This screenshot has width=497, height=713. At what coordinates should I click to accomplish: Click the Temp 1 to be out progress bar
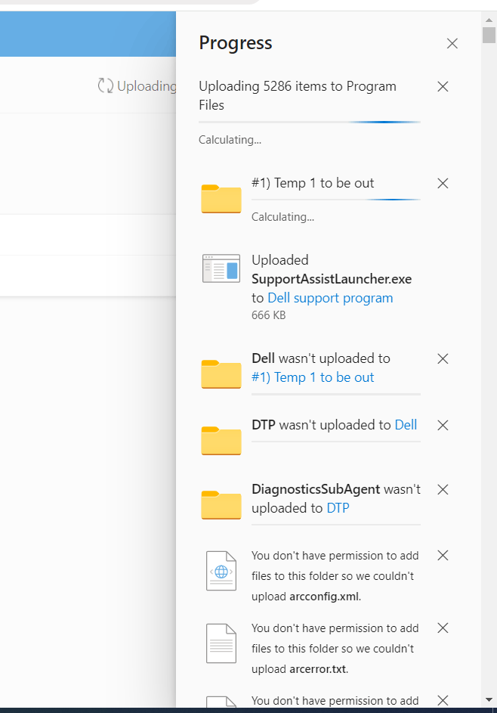pyautogui.click(x=335, y=199)
